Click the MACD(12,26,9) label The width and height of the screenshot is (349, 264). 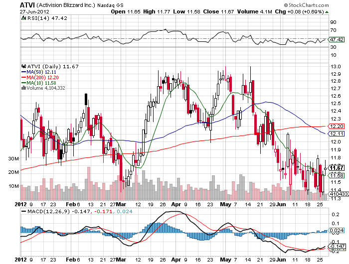point(48,211)
